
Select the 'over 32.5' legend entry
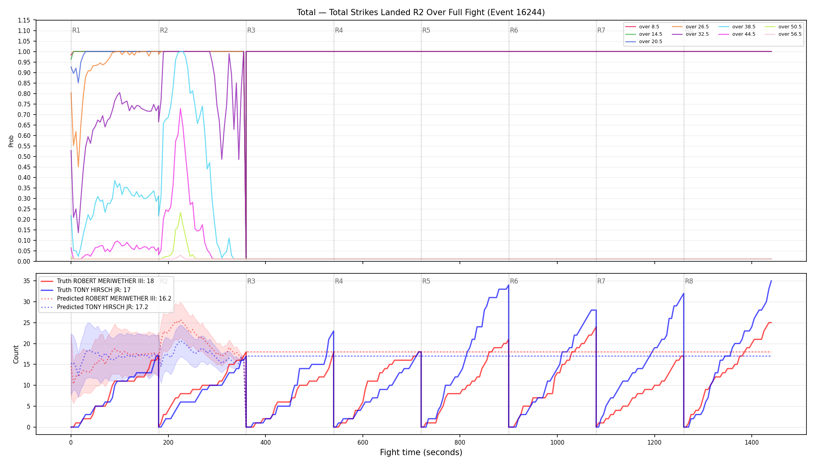point(690,34)
